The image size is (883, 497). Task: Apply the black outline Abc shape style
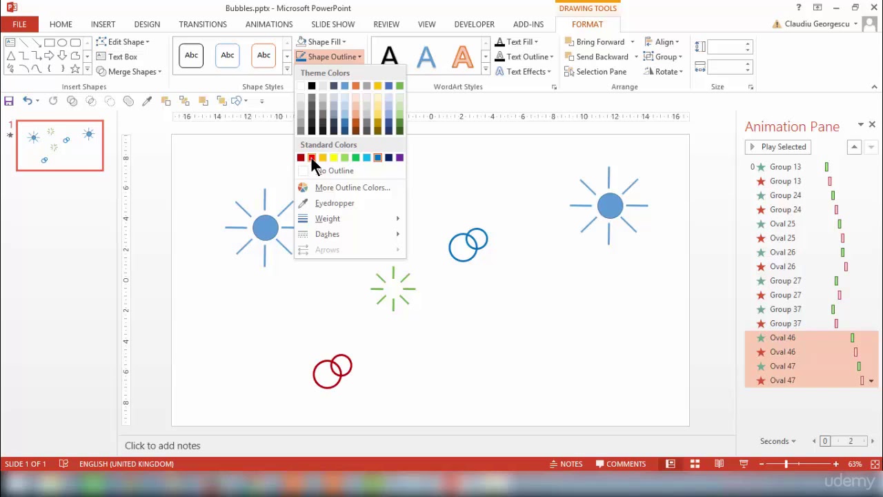click(191, 55)
